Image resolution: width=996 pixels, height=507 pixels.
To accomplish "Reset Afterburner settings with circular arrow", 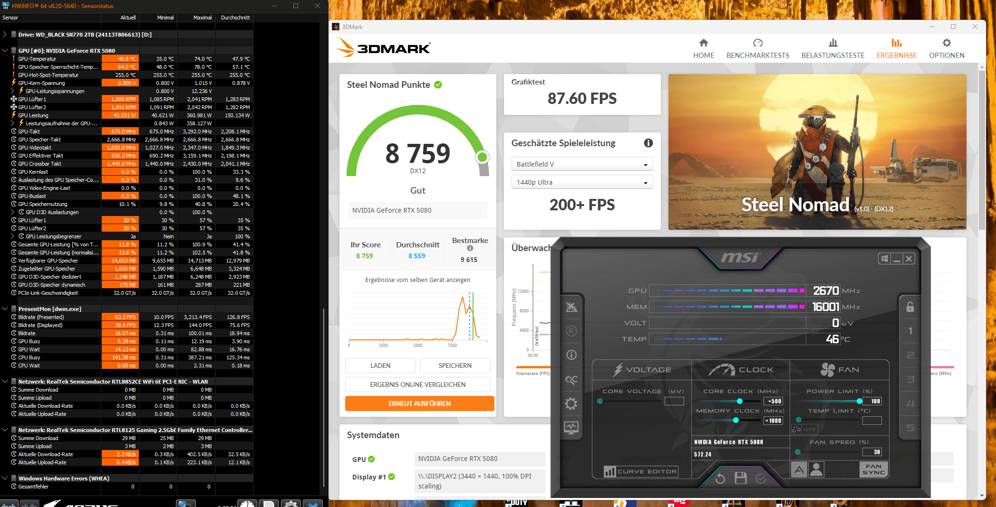I will point(720,478).
